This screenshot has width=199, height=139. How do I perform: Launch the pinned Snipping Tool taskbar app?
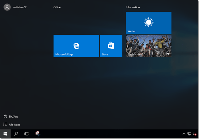[x=38, y=133]
